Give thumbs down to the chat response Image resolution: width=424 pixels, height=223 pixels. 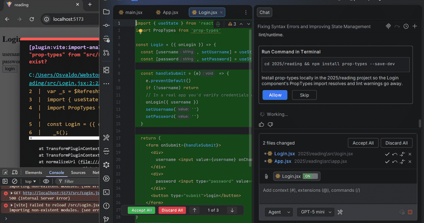(x=270, y=124)
